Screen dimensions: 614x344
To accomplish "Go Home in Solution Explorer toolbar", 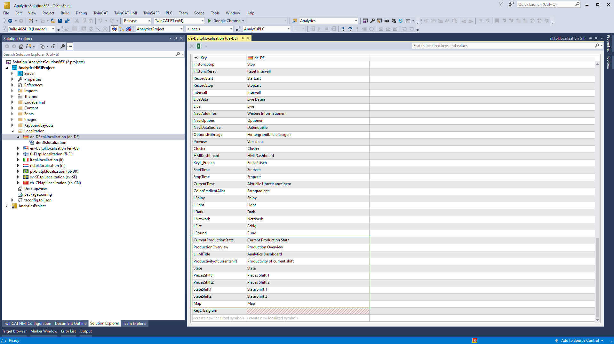I will point(21,46).
